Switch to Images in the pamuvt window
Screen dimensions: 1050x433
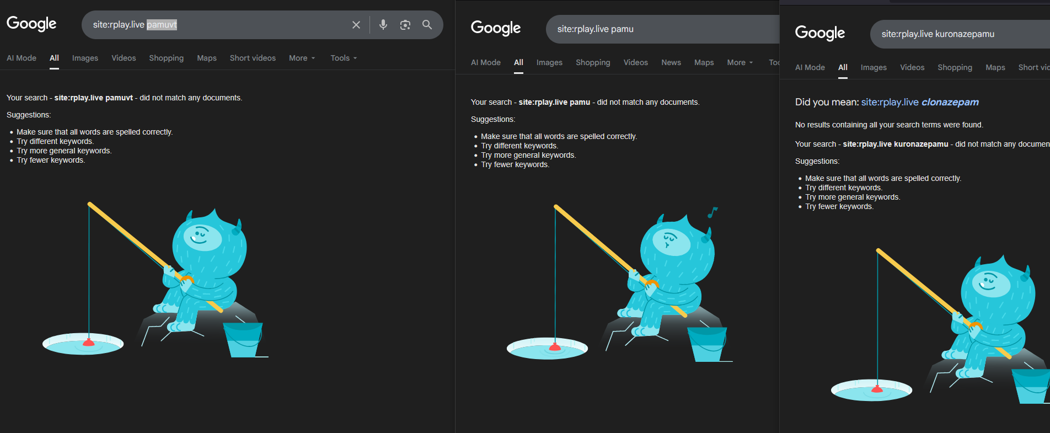click(85, 58)
